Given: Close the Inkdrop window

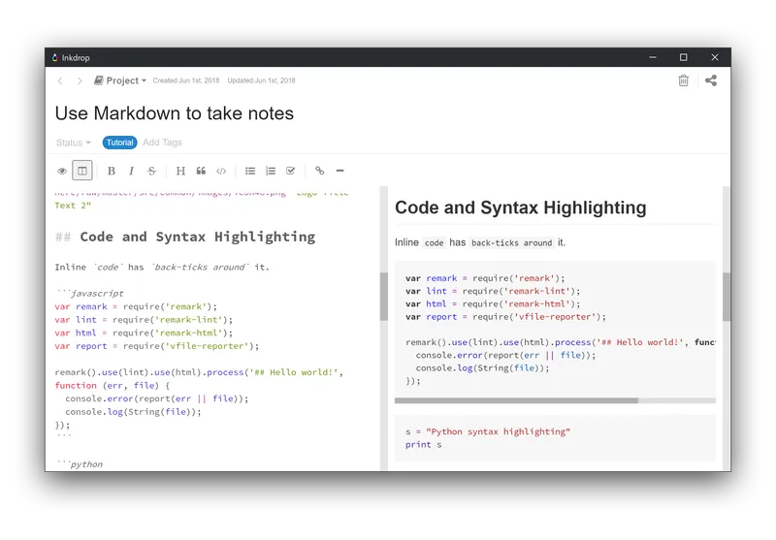Looking at the screenshot, I should point(715,57).
